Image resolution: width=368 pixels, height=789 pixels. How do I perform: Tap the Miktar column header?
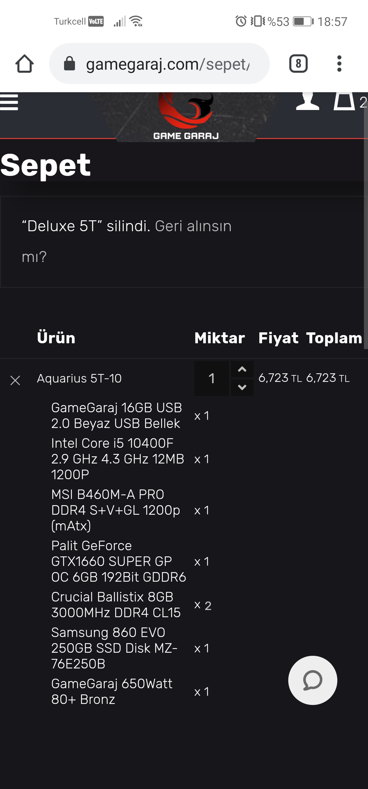(219, 338)
